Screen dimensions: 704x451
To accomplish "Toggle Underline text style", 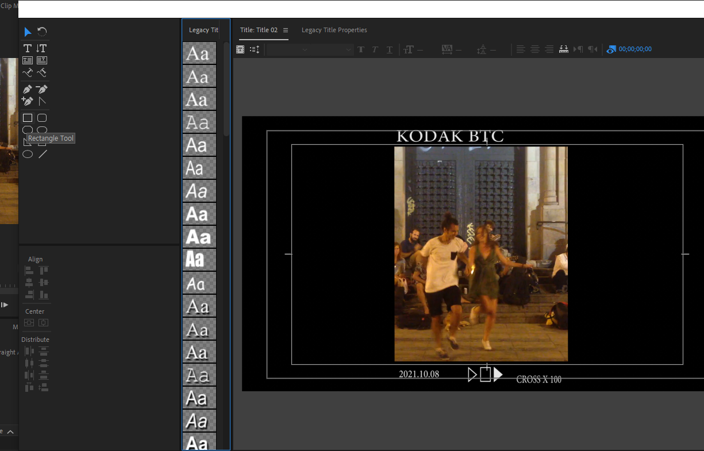I will (x=390, y=49).
